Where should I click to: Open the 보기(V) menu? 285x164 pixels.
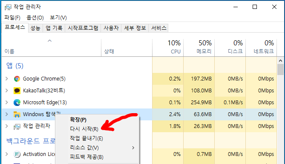58,17
